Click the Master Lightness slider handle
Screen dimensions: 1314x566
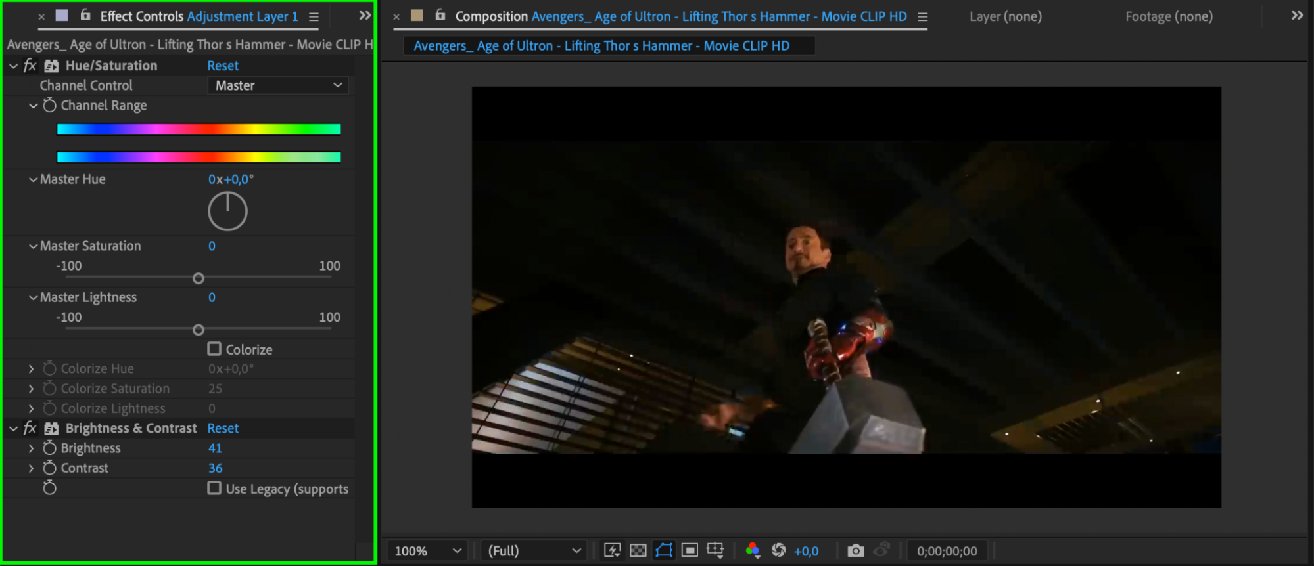point(199,330)
